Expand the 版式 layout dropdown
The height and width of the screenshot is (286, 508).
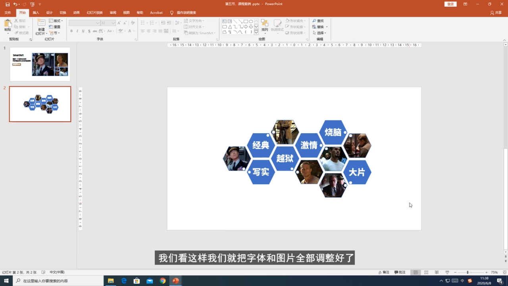[56, 21]
